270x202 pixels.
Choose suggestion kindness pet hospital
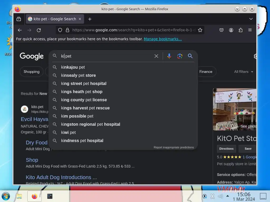tap(123, 141)
